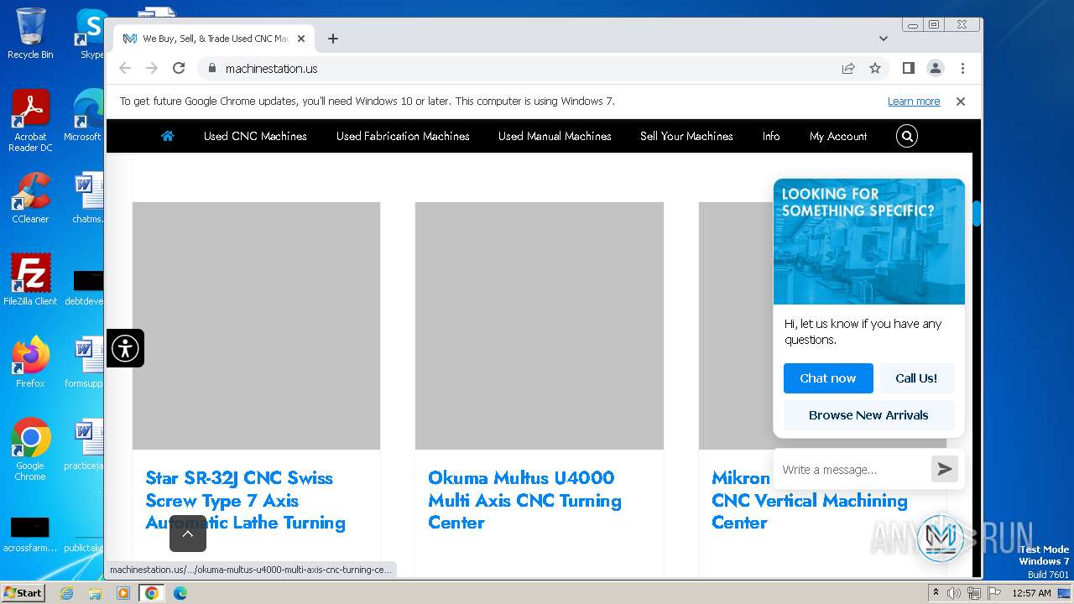Click the Edge icon in the taskbar

click(x=180, y=593)
